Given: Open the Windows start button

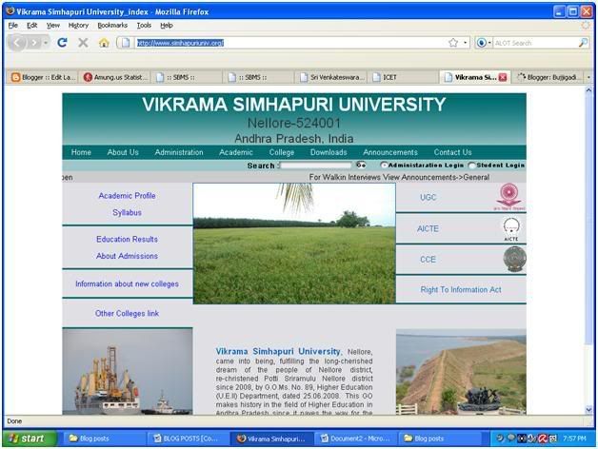Looking at the screenshot, I should 30,439.
